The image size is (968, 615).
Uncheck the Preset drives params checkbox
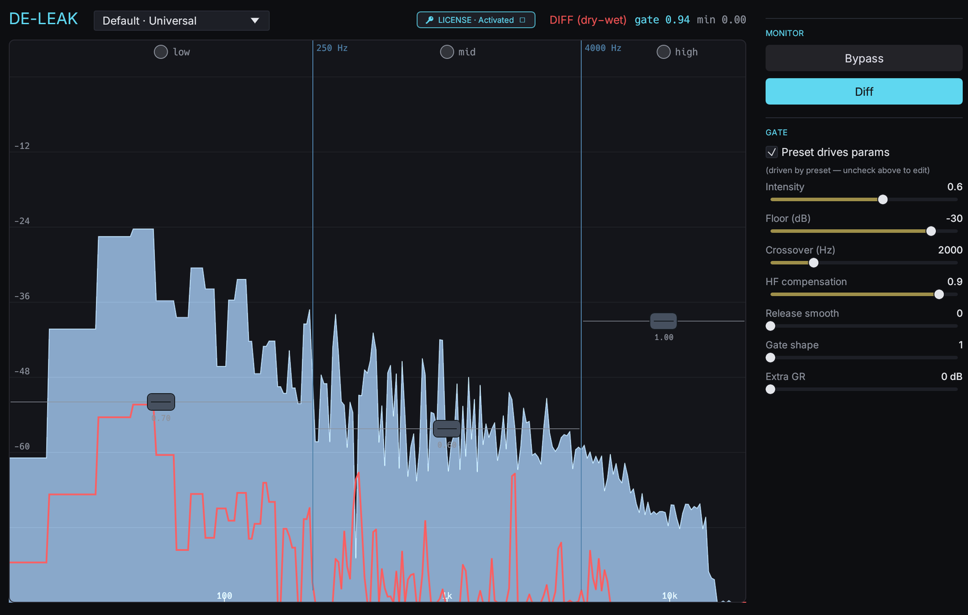coord(771,152)
